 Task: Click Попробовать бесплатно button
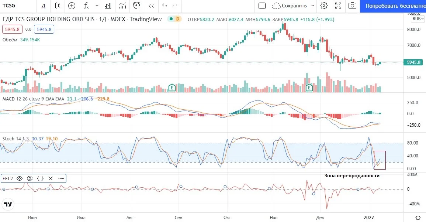[393, 6]
